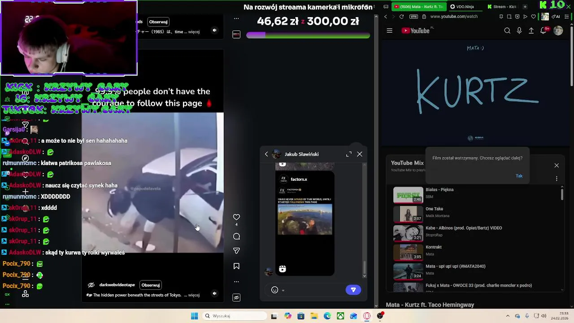574x323 pixels.
Task: Expand darkwebvideotape caption with więcej
Action: click(194, 295)
